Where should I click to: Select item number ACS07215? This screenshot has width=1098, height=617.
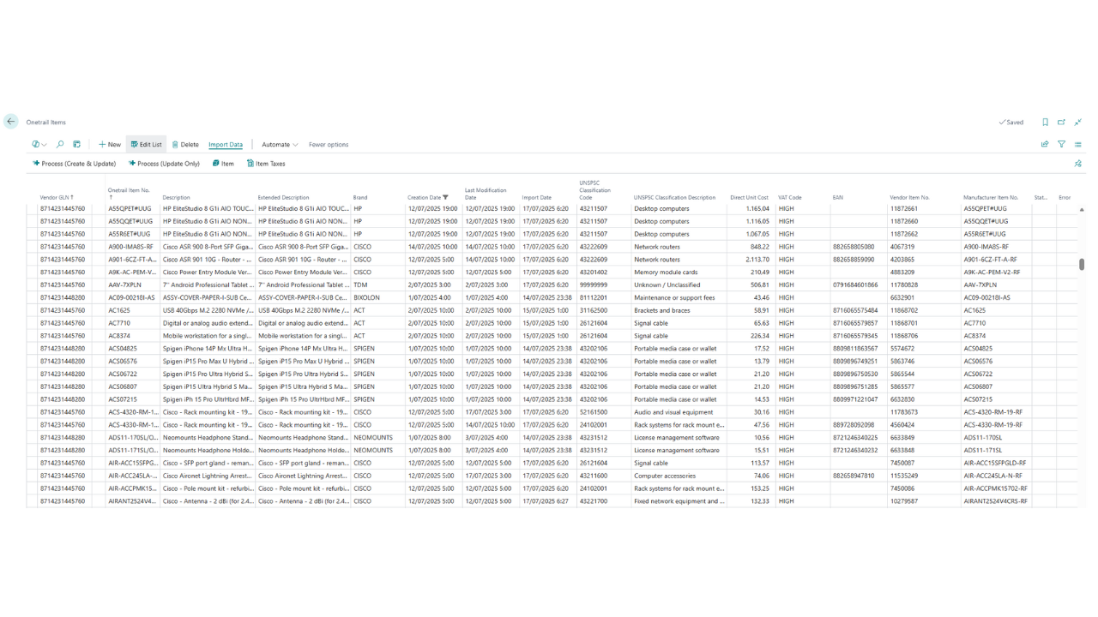pyautogui.click(x=123, y=399)
